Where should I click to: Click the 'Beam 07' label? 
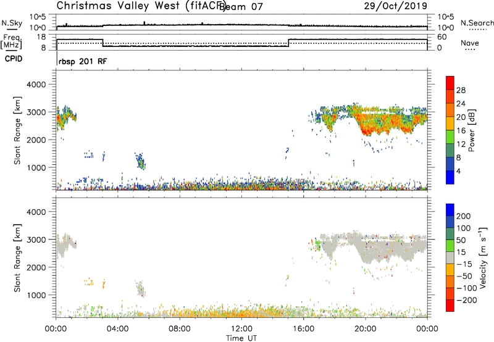[241, 7]
